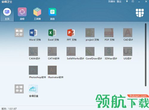The height and width of the screenshot is (110, 149).
Task: Open the skin icon in title bar
Action: 127,1
